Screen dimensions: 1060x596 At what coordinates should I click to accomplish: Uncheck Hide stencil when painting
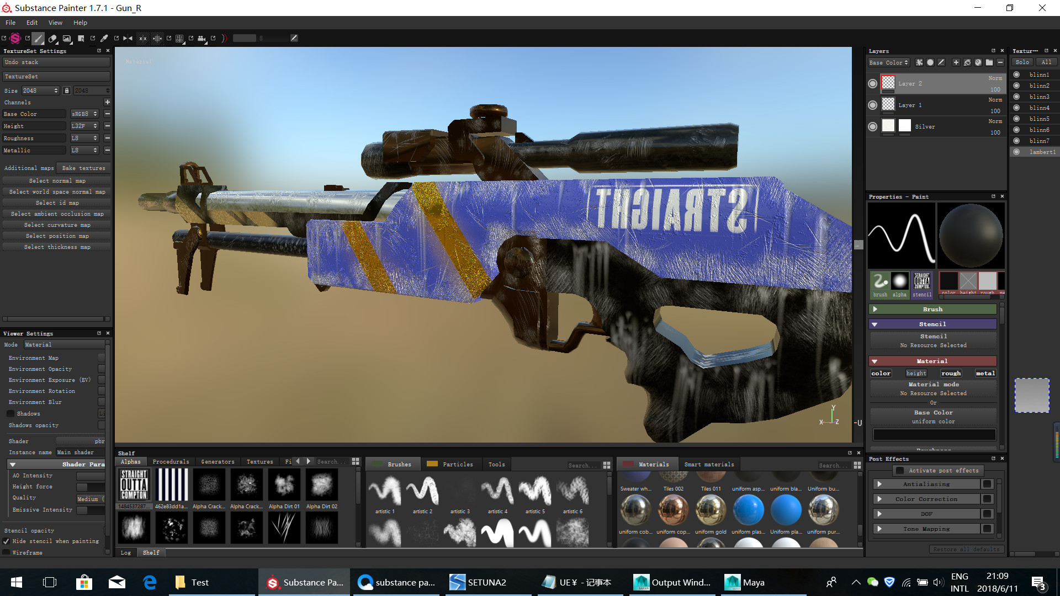click(x=7, y=541)
